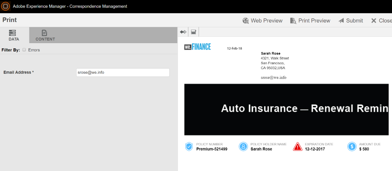Viewport: 392px width, 171px height.
Task: Click the policy number shield icon
Action: [189, 147]
